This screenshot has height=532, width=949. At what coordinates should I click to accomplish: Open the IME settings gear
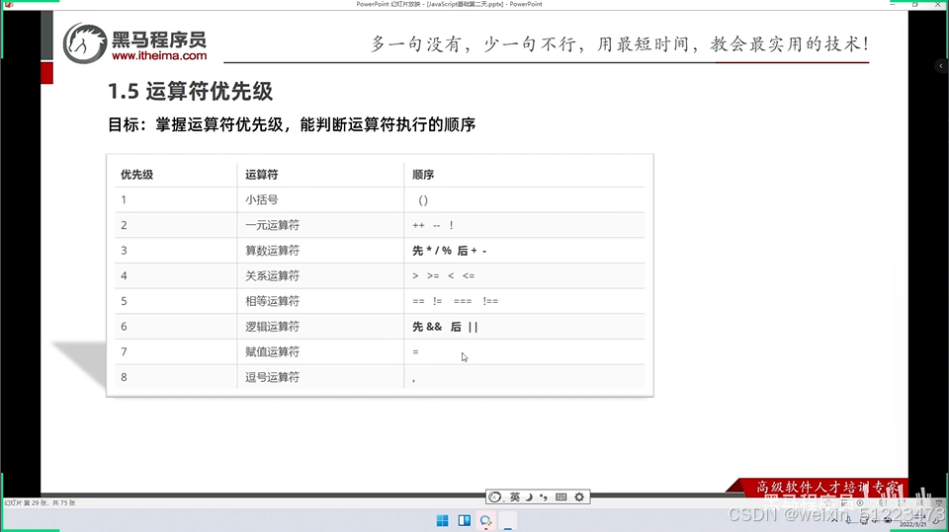[x=579, y=496]
